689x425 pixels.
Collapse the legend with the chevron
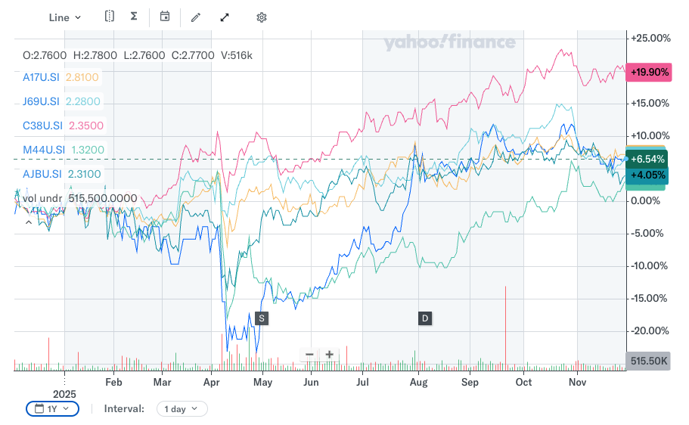pyautogui.click(x=29, y=222)
